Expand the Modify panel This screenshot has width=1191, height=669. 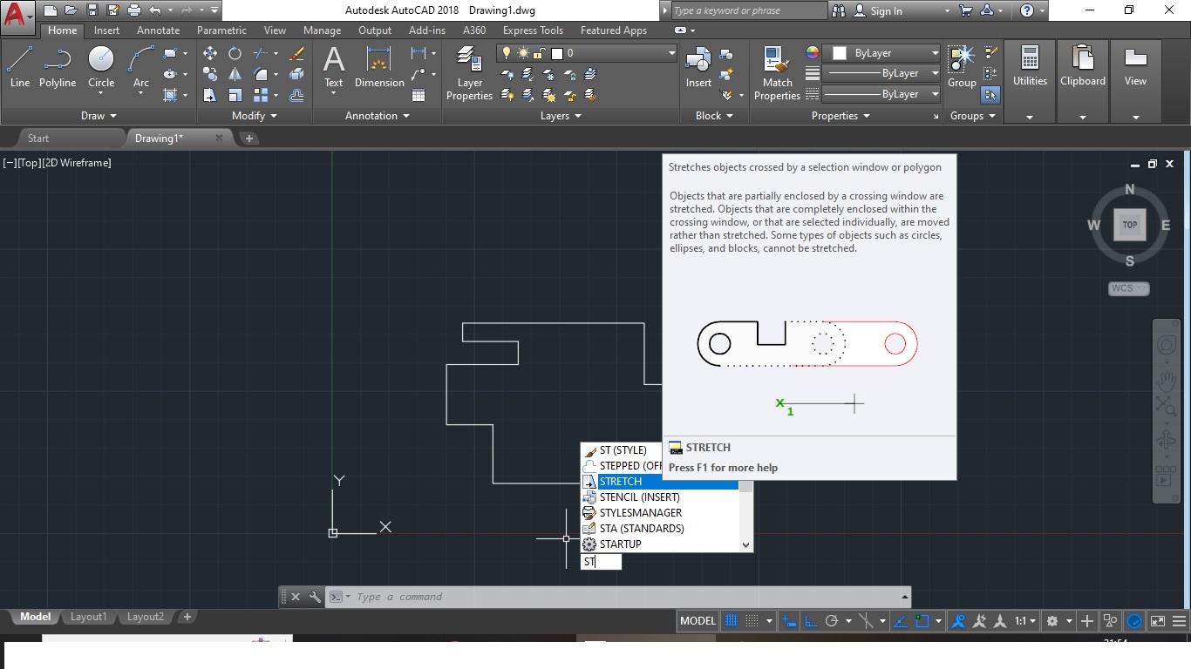tap(255, 116)
